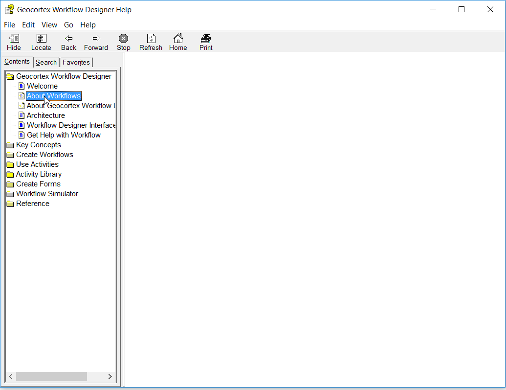Click the contents pane scroll right arrow
This screenshot has width=506, height=390.
110,376
